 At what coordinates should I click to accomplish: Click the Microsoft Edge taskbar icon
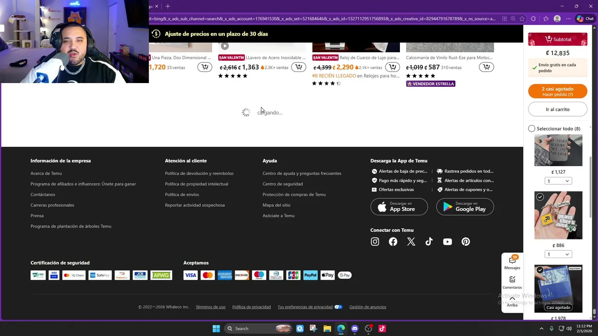pyautogui.click(x=341, y=329)
